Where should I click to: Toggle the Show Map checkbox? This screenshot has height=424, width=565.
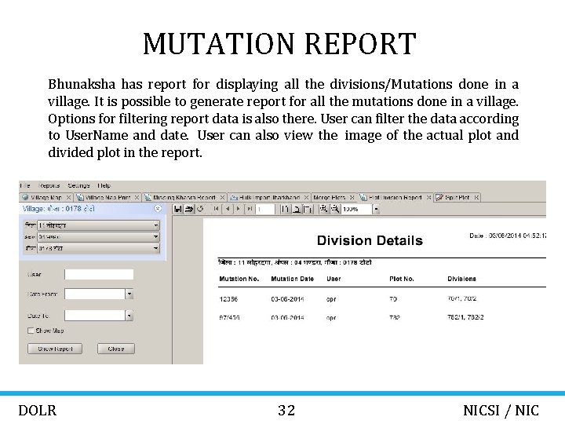(31, 331)
